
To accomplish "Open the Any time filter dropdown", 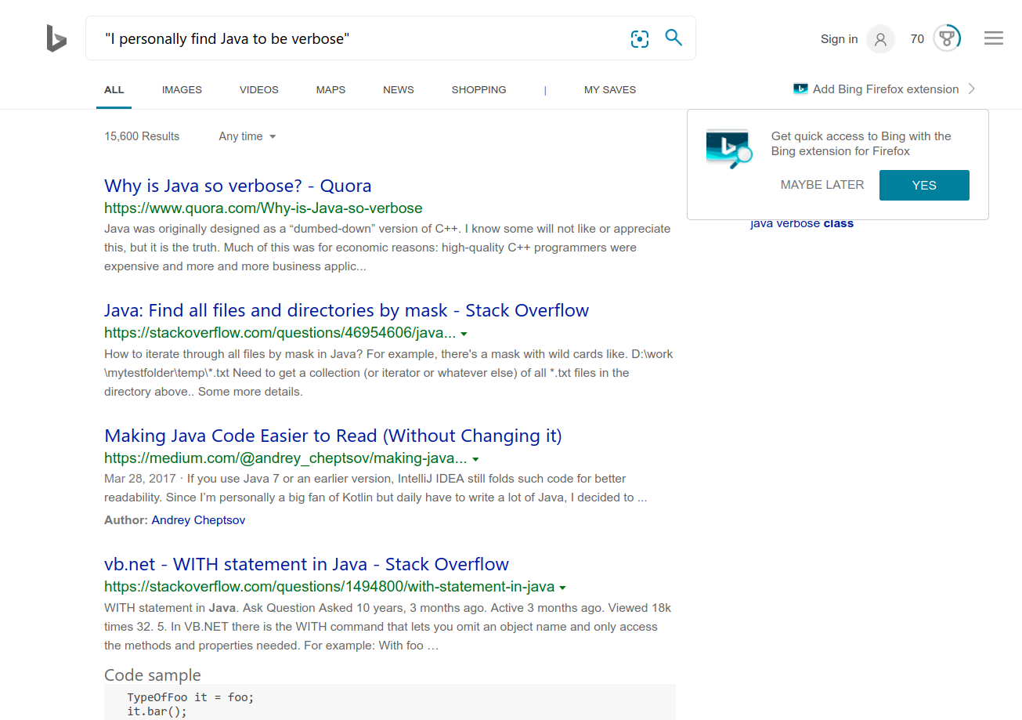I will (247, 136).
